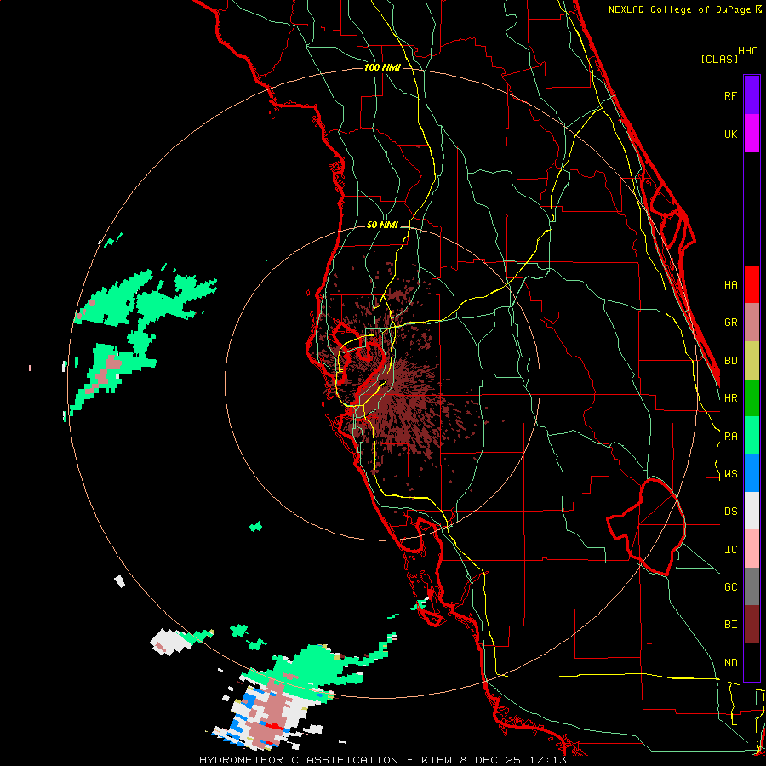Image resolution: width=766 pixels, height=766 pixels.
Task: Click the ND legend label
Action: click(x=731, y=663)
